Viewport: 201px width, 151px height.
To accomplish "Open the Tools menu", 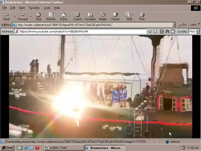I will (x=47, y=8).
